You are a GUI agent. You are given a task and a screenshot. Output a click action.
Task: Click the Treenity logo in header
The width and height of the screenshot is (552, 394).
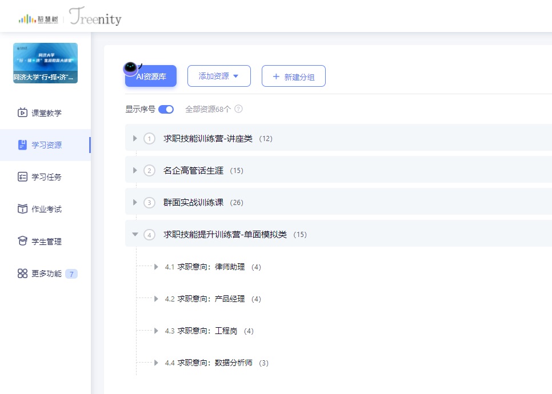(95, 18)
